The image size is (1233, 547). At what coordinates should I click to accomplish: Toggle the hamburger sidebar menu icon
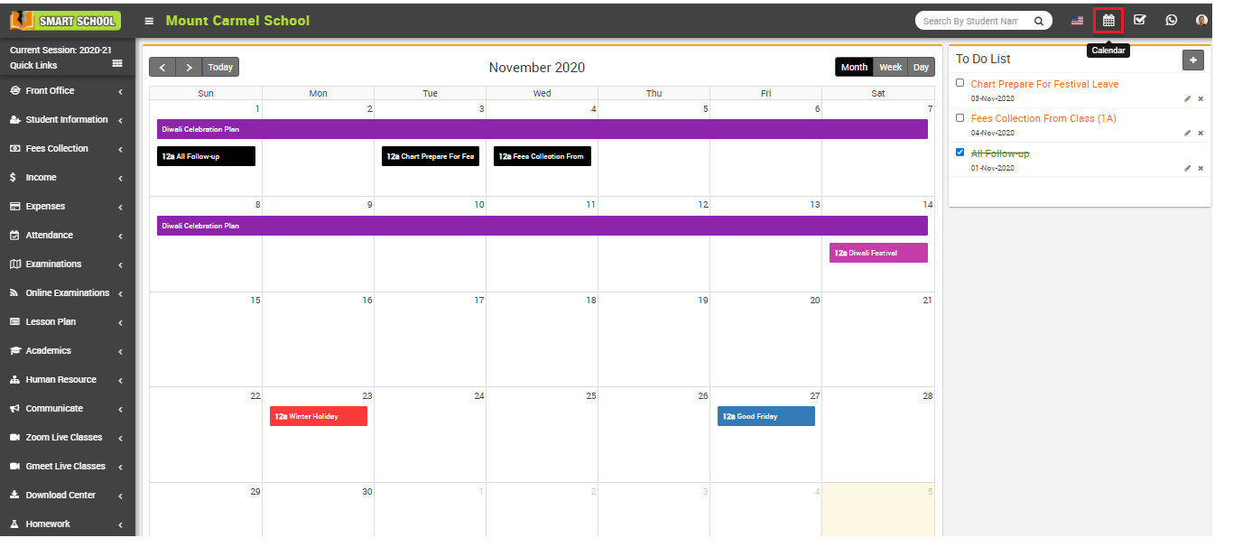click(149, 21)
